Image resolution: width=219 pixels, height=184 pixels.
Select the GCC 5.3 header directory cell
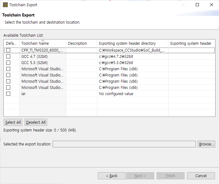click(x=116, y=62)
